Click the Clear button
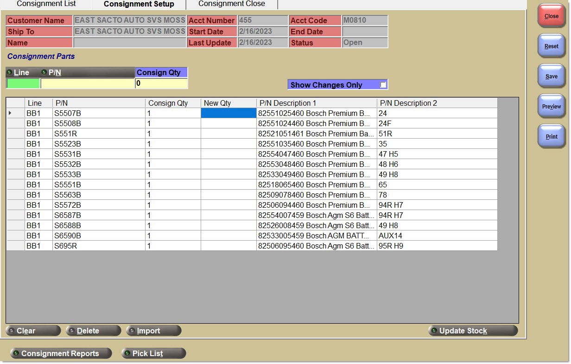Viewport: 571px width, 364px height. [33, 331]
